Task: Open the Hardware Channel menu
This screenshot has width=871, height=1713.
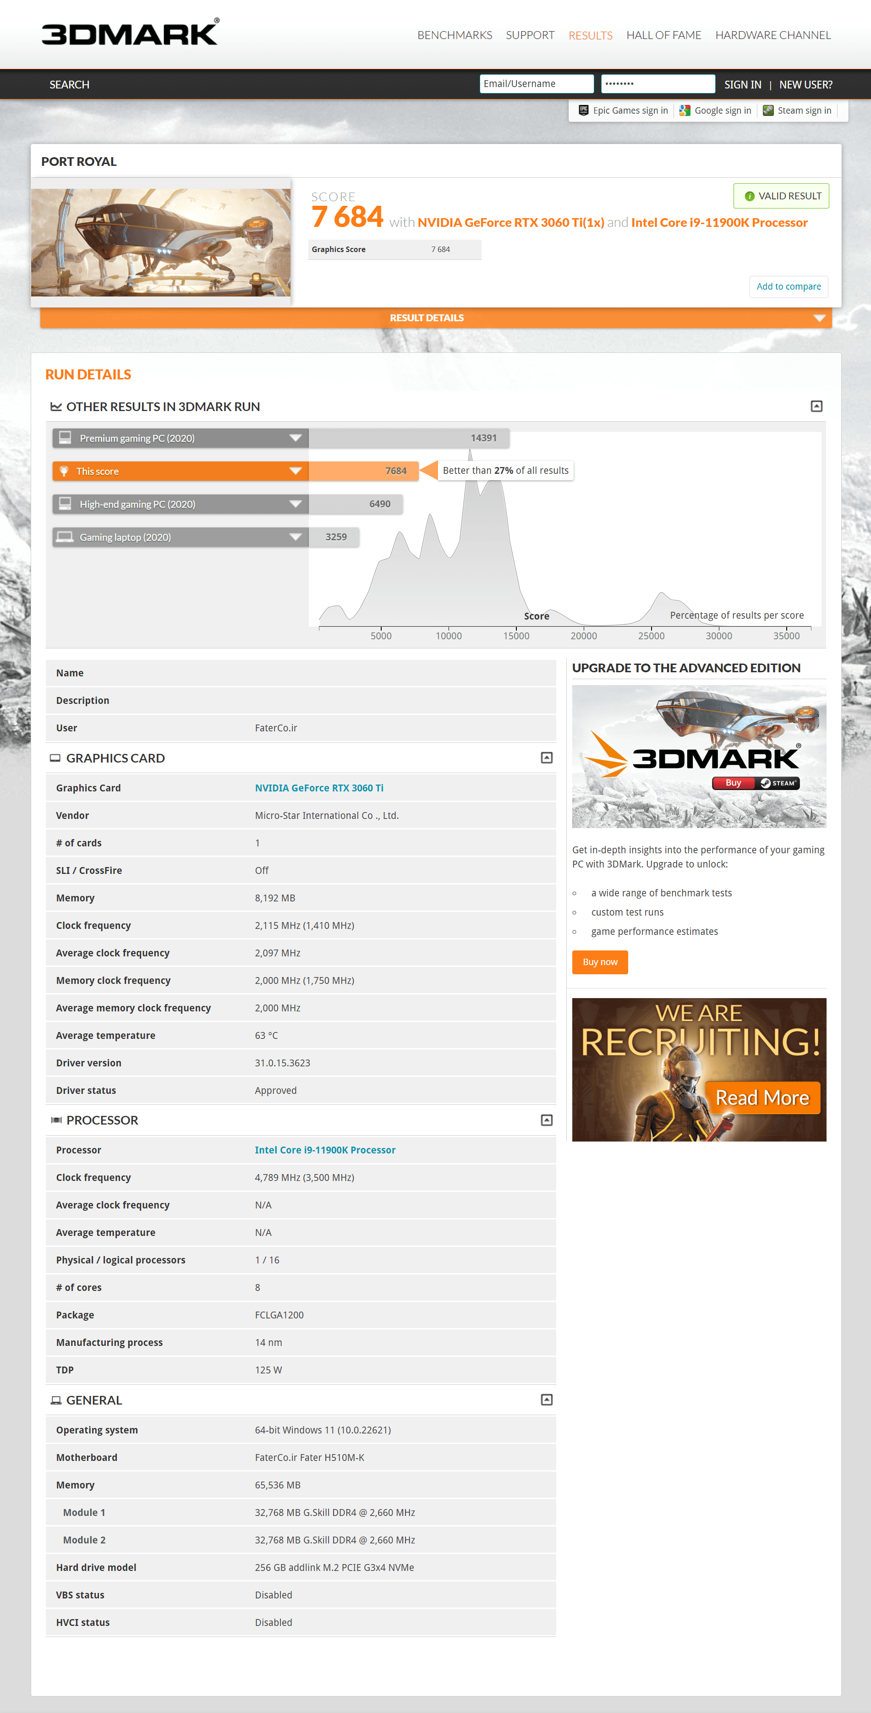Action: pos(772,35)
